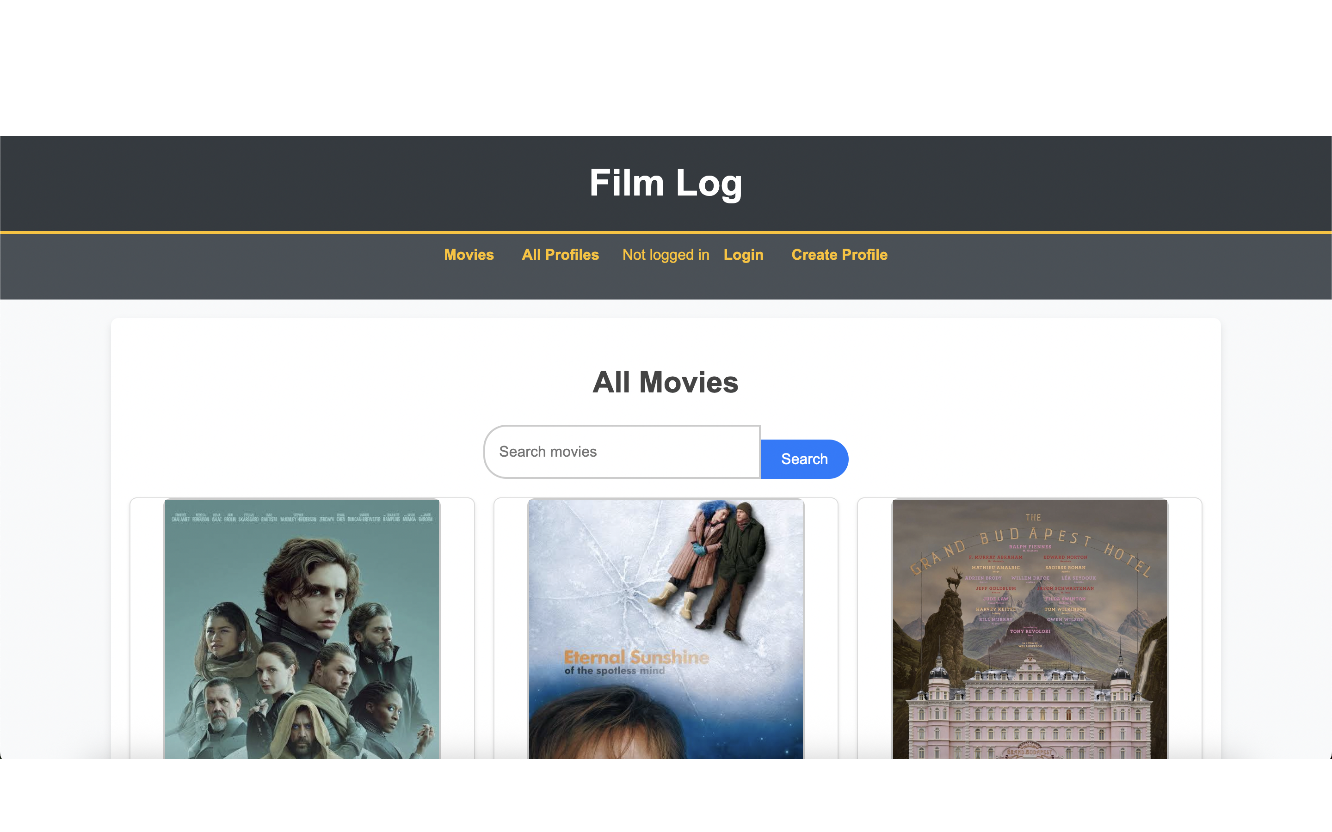Click the All Movies heading
The width and height of the screenshot is (1332, 832).
pos(666,382)
